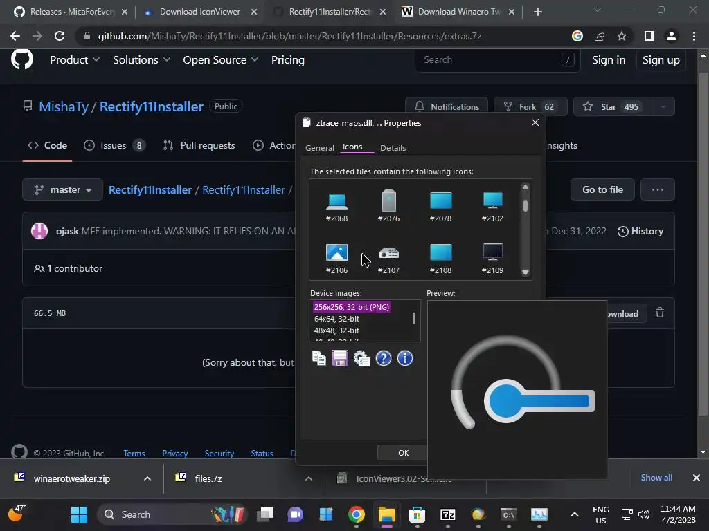Delete file trash icon on GitHub
The height and width of the screenshot is (531, 709).
point(660,313)
